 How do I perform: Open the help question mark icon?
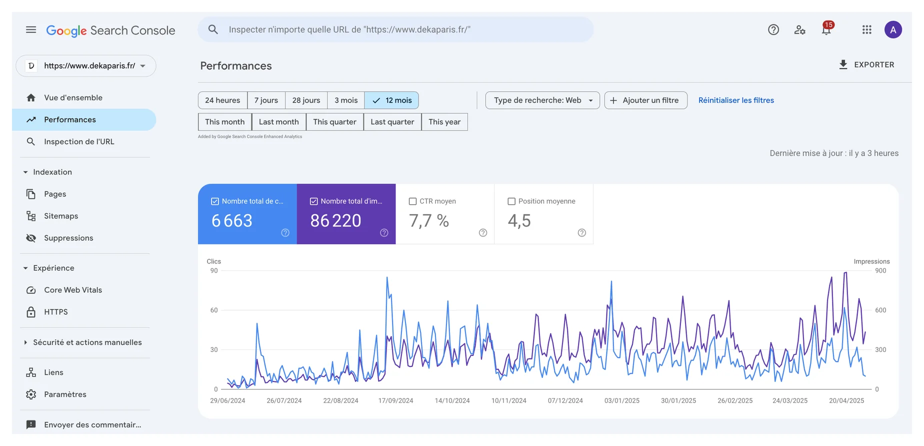tap(773, 30)
